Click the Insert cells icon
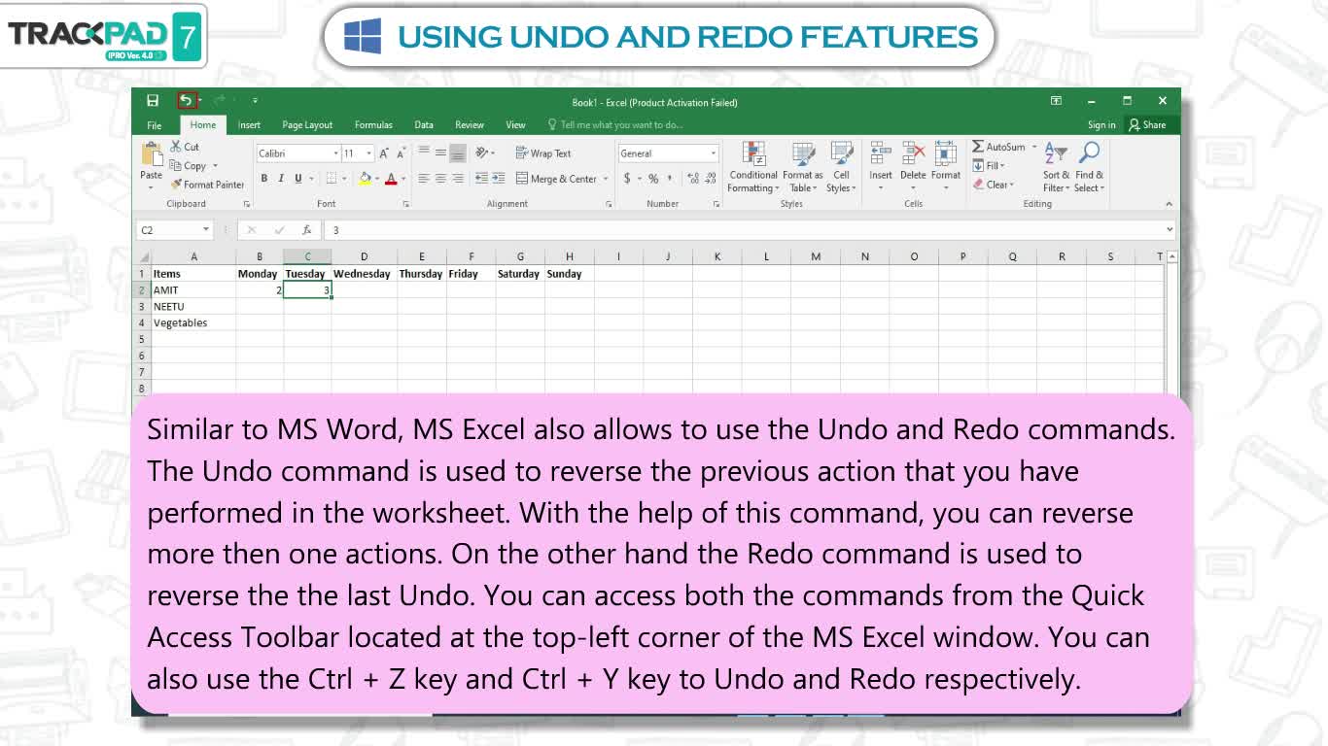 point(880,153)
